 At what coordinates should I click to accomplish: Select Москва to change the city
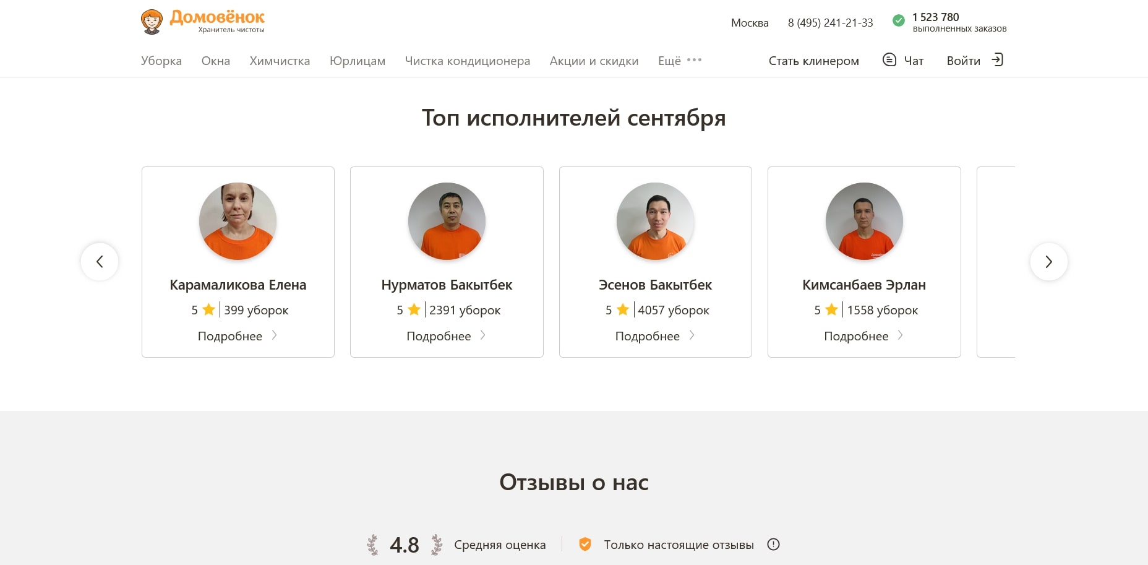pos(749,22)
